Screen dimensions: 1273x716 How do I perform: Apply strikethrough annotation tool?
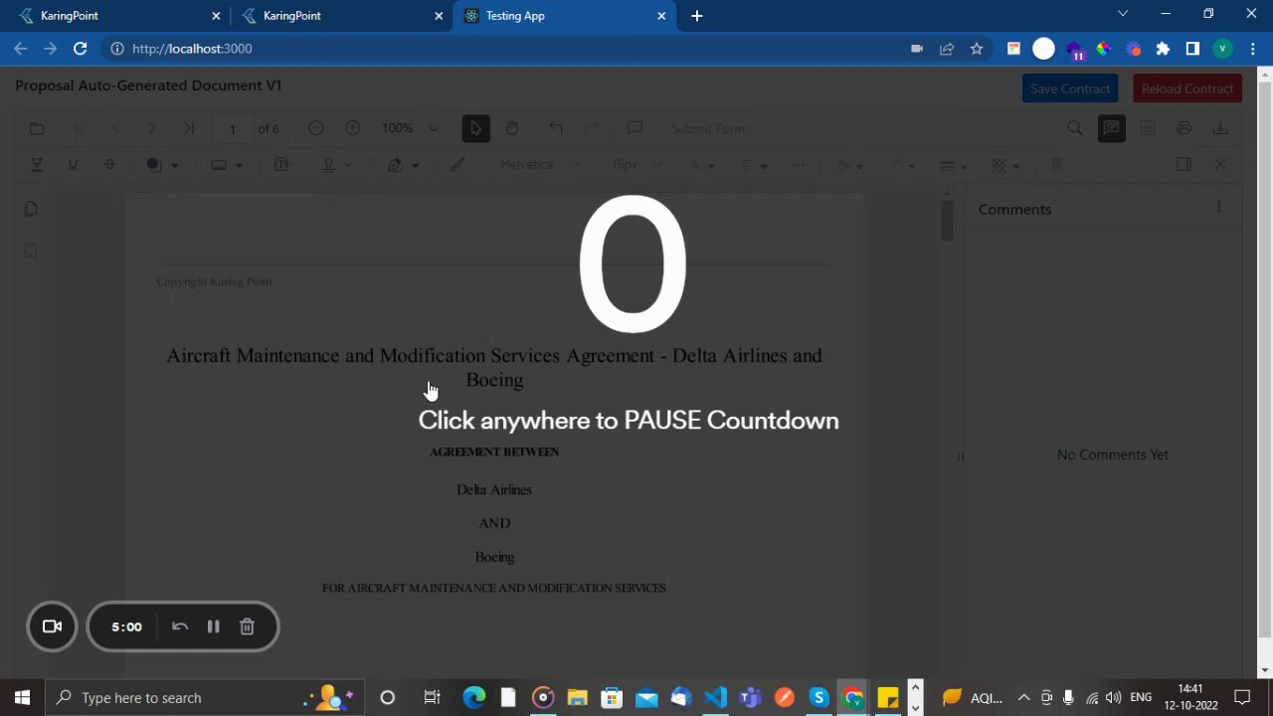[x=109, y=165]
